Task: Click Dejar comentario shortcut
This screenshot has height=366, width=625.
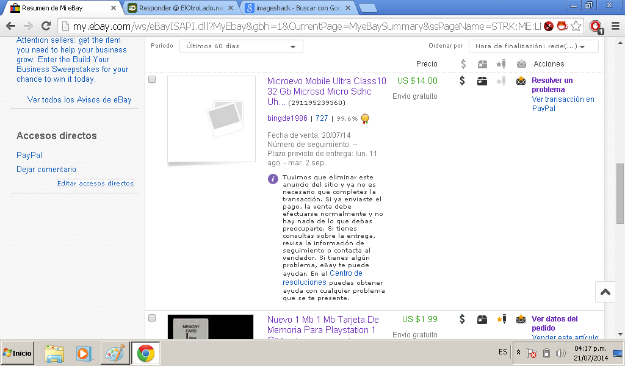Action: 46,169
